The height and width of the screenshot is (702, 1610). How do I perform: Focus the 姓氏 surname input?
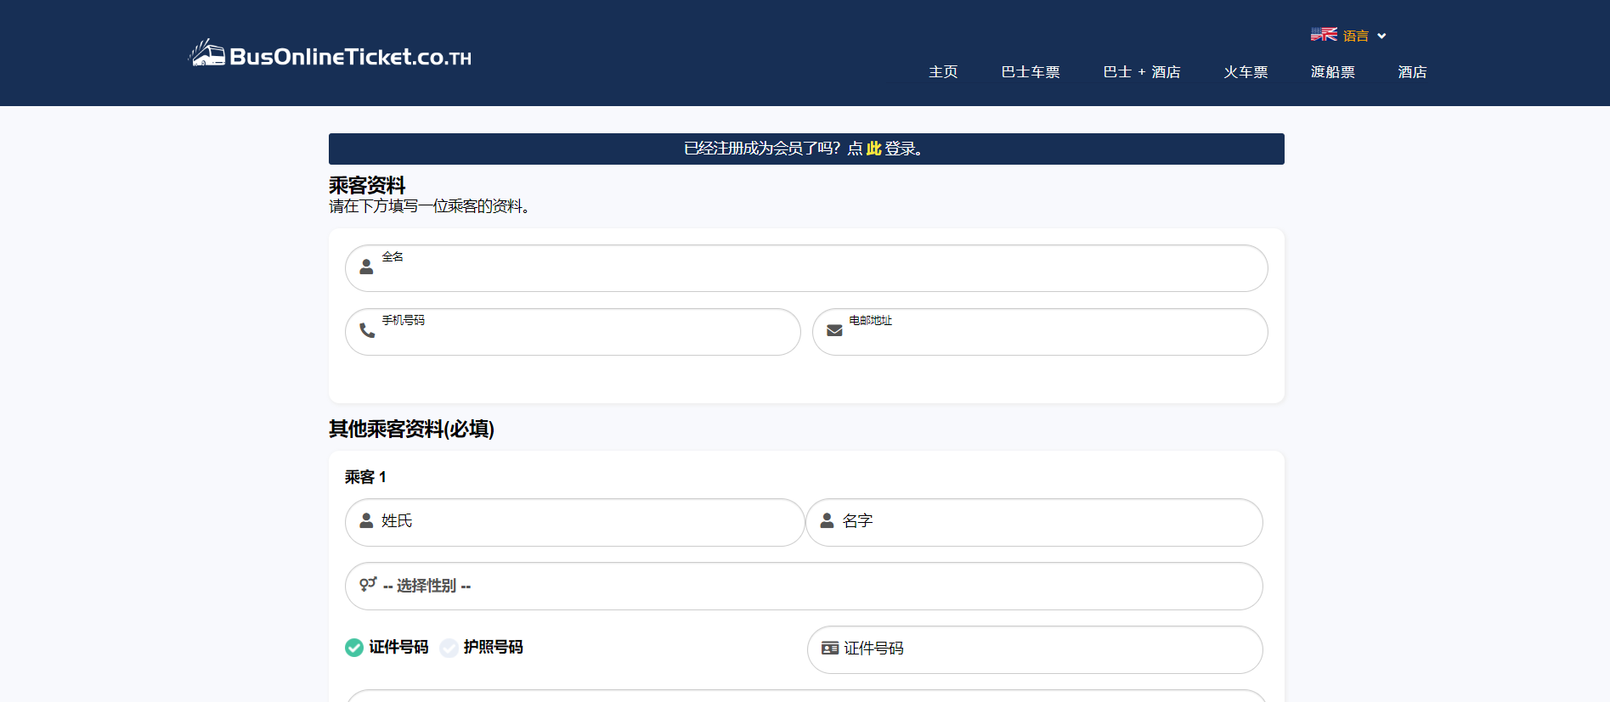tap(574, 522)
